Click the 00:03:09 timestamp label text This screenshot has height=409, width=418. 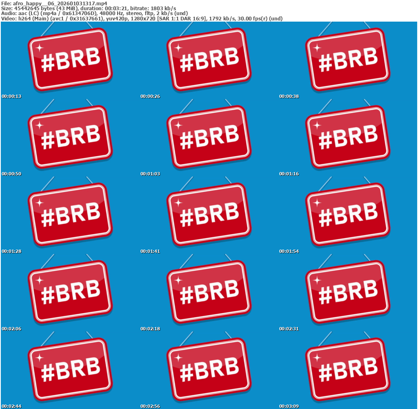pyautogui.click(x=289, y=406)
